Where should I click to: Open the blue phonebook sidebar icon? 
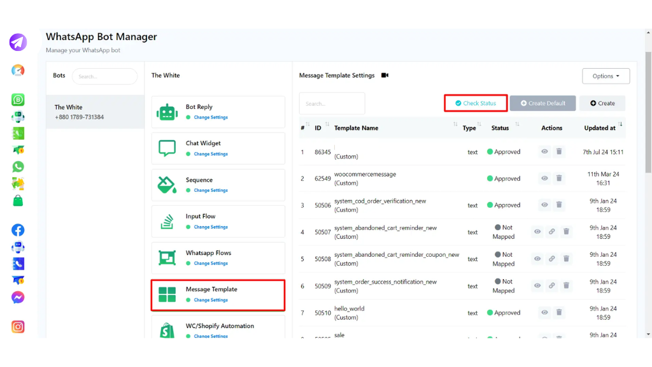pos(18,264)
